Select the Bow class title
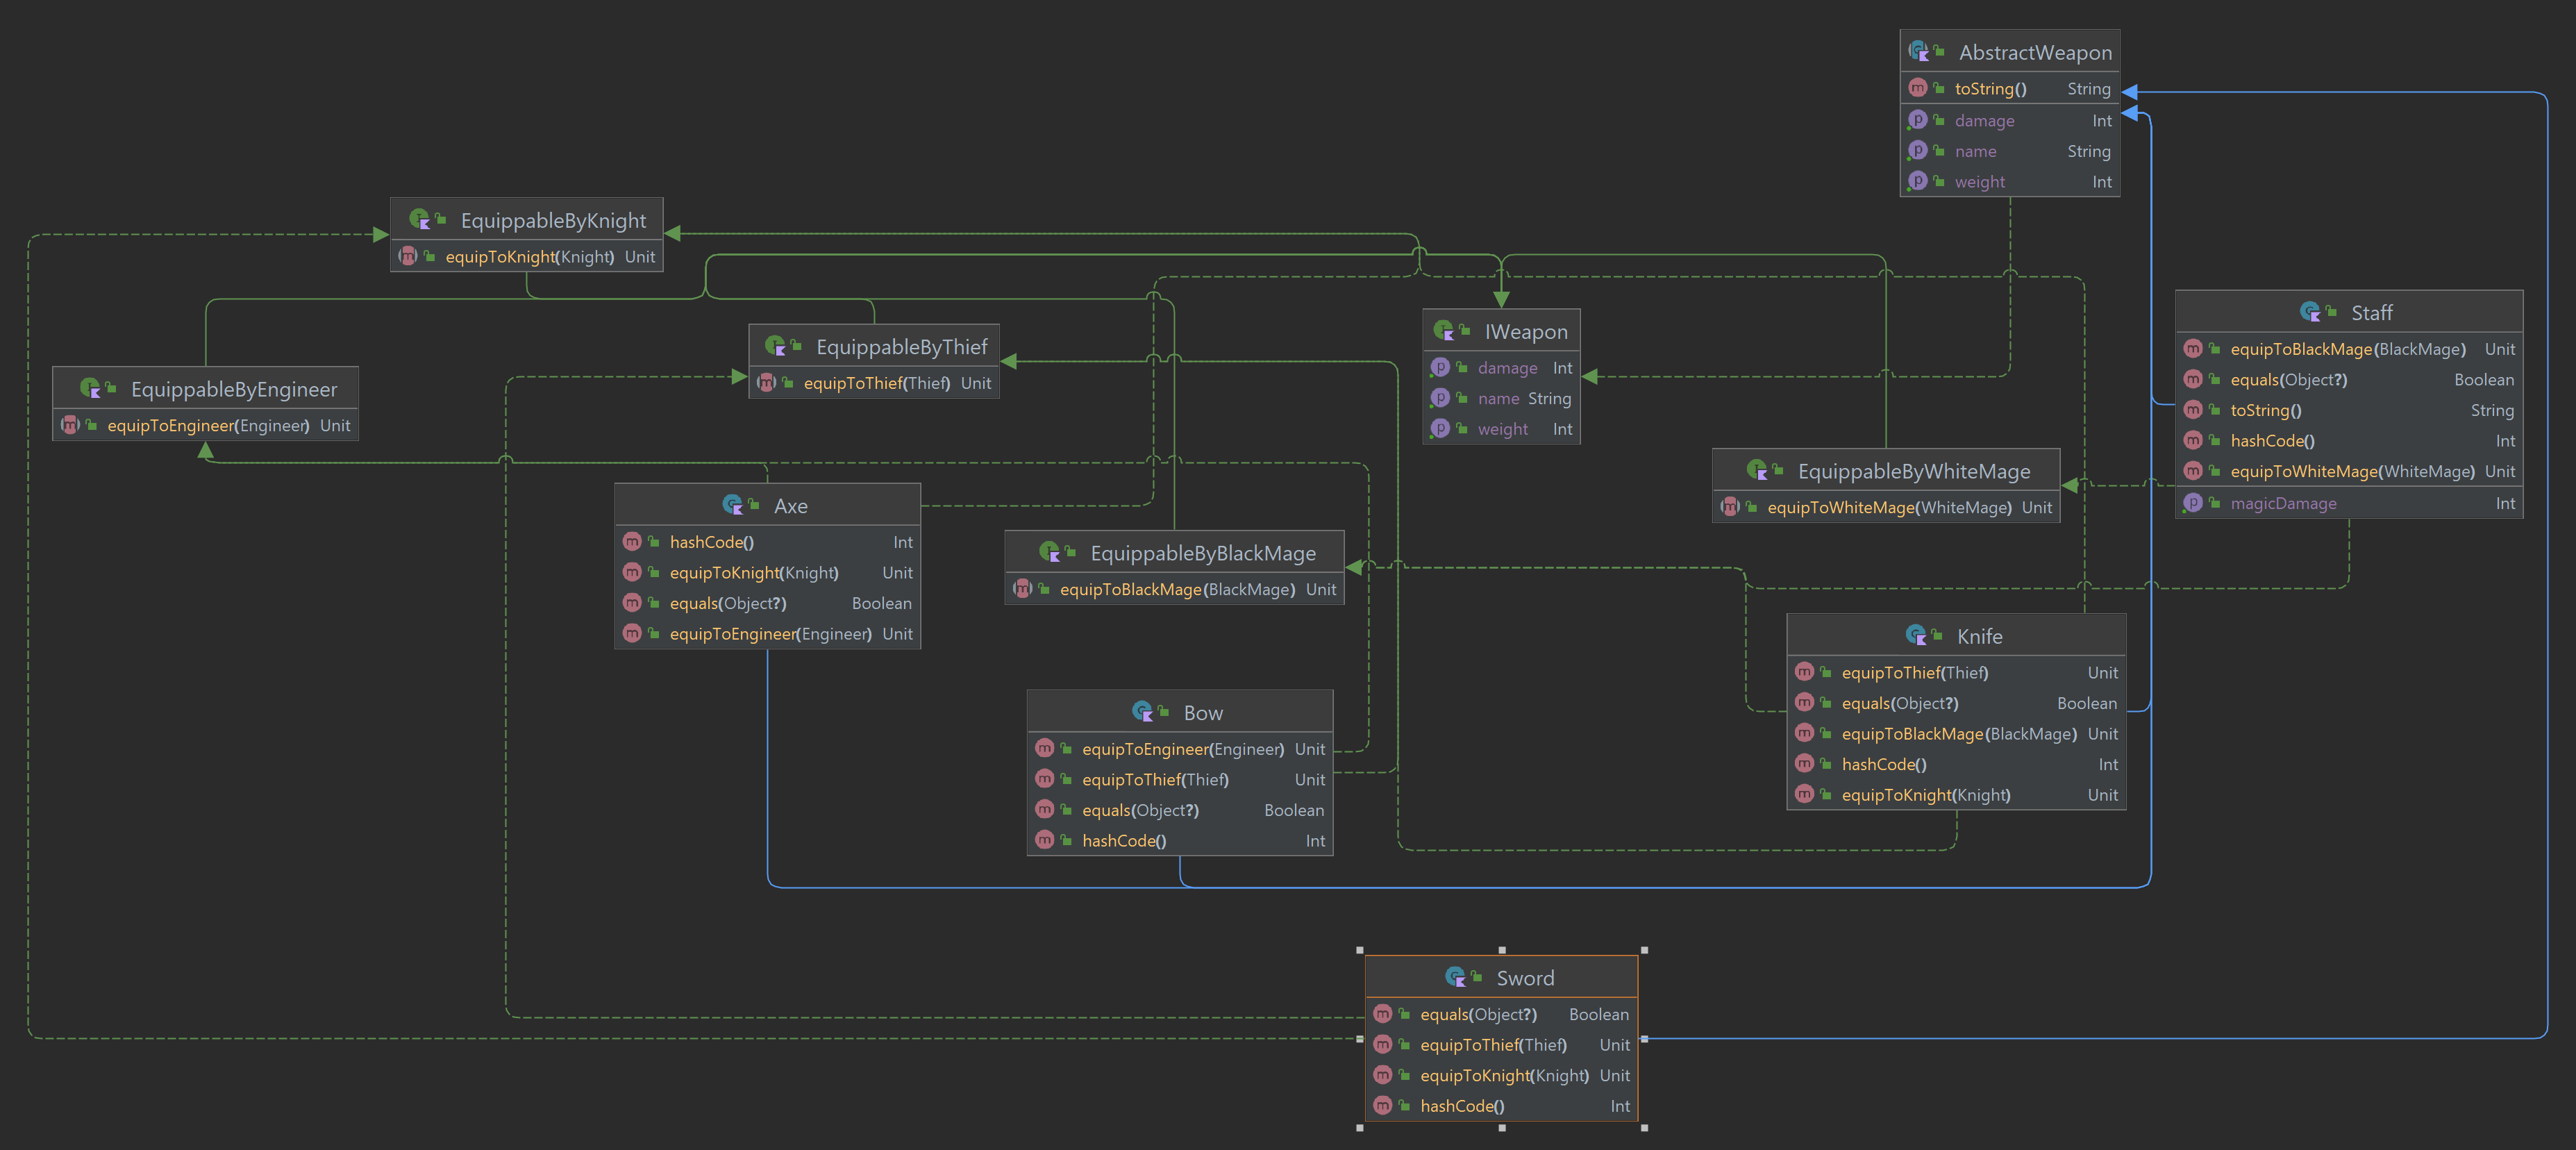2576x1150 pixels. pos(1203,713)
